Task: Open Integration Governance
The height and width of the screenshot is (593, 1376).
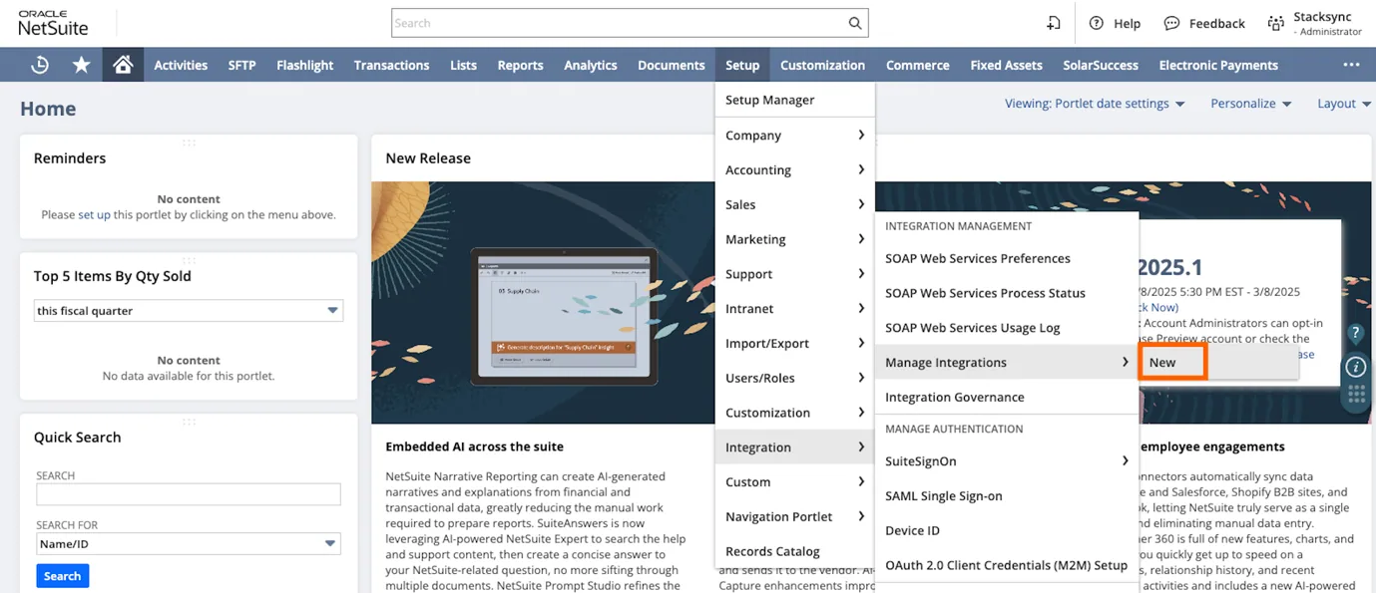Action: coord(1006,397)
